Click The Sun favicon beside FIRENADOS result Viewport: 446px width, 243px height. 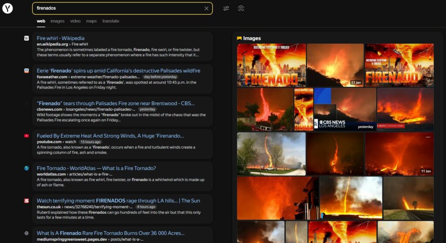tap(27, 201)
